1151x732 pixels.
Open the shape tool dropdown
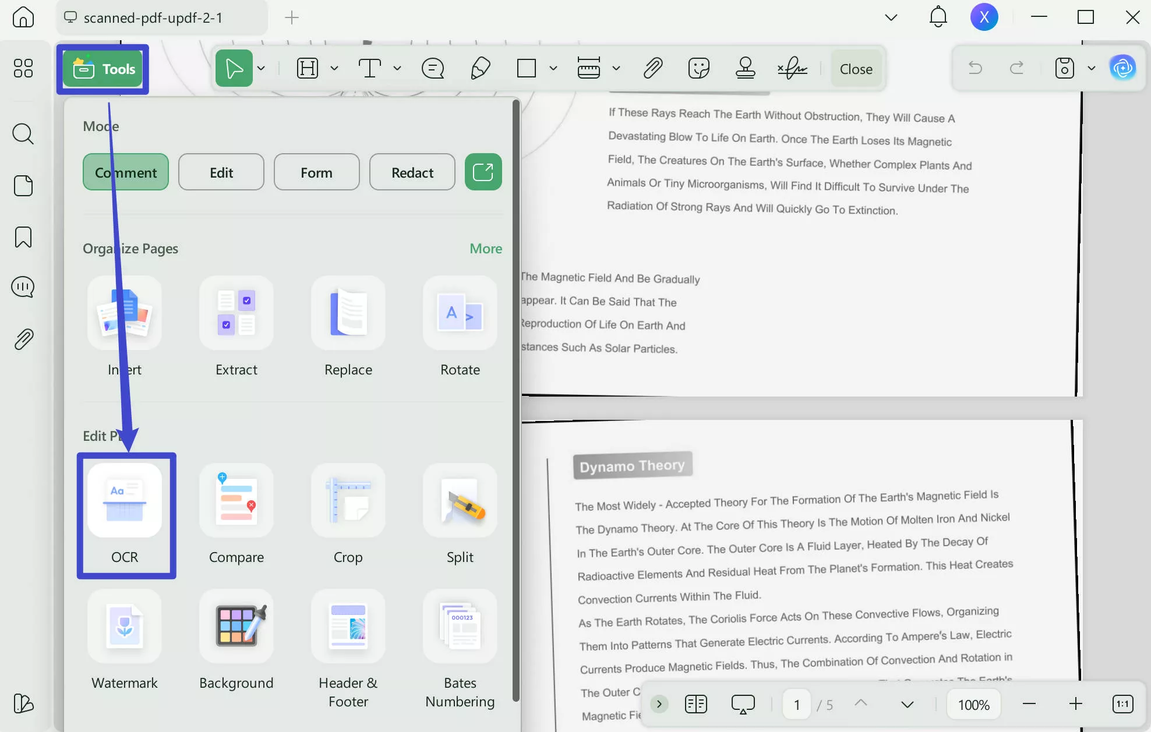click(x=552, y=68)
